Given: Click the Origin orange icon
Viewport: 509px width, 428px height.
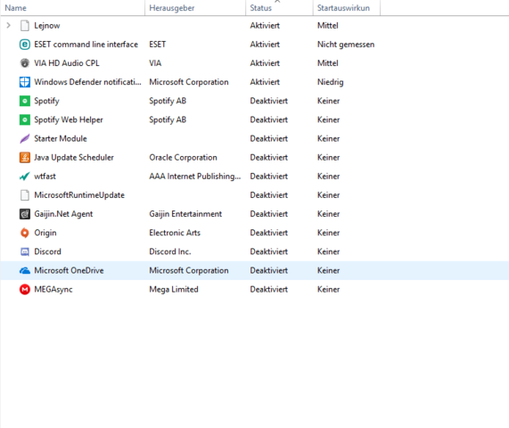Looking at the screenshot, I should 25,233.
